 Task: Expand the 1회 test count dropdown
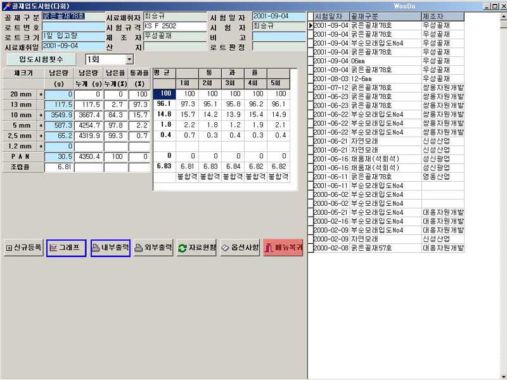click(129, 59)
